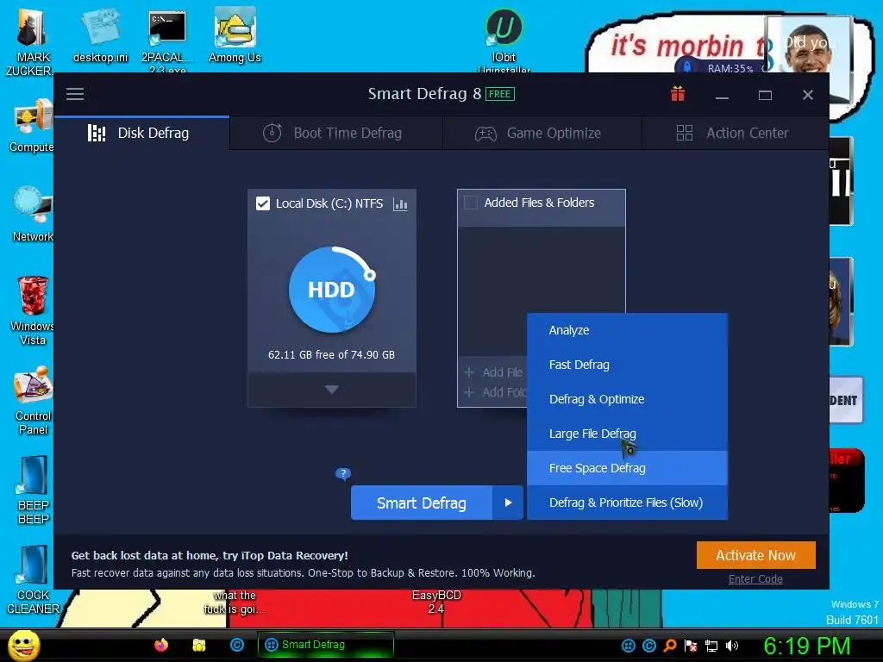Click Smart Defrag tray icon
Viewport: 883px width, 662px height.
click(629, 646)
